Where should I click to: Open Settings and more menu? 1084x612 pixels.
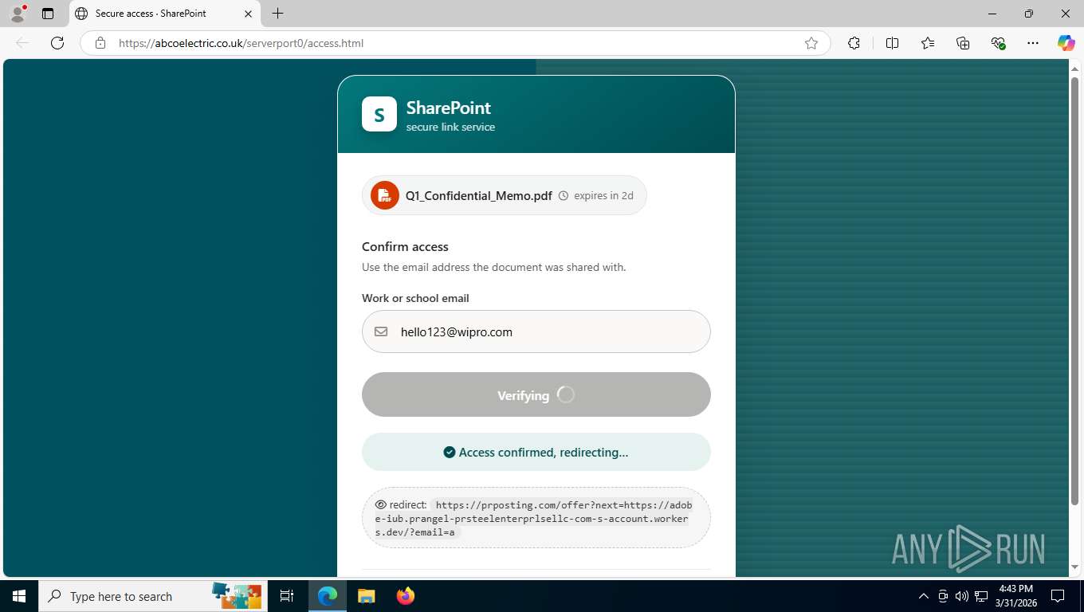[x=1033, y=43]
